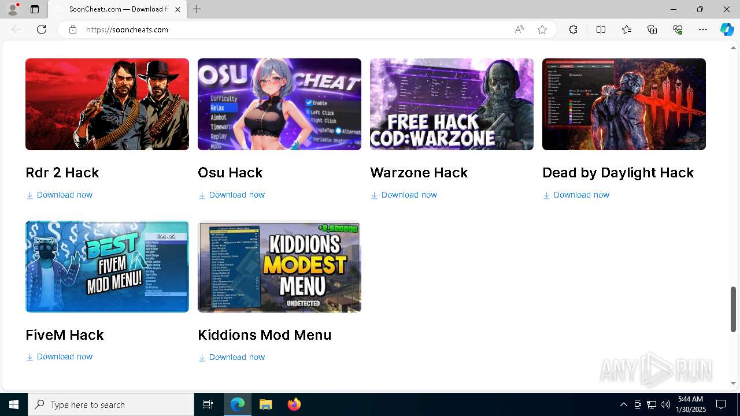740x416 pixels.
Task: Switch to Microsoft Edge in taskbar
Action: tap(238, 404)
